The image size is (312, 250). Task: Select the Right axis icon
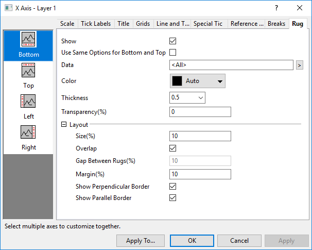(28, 132)
